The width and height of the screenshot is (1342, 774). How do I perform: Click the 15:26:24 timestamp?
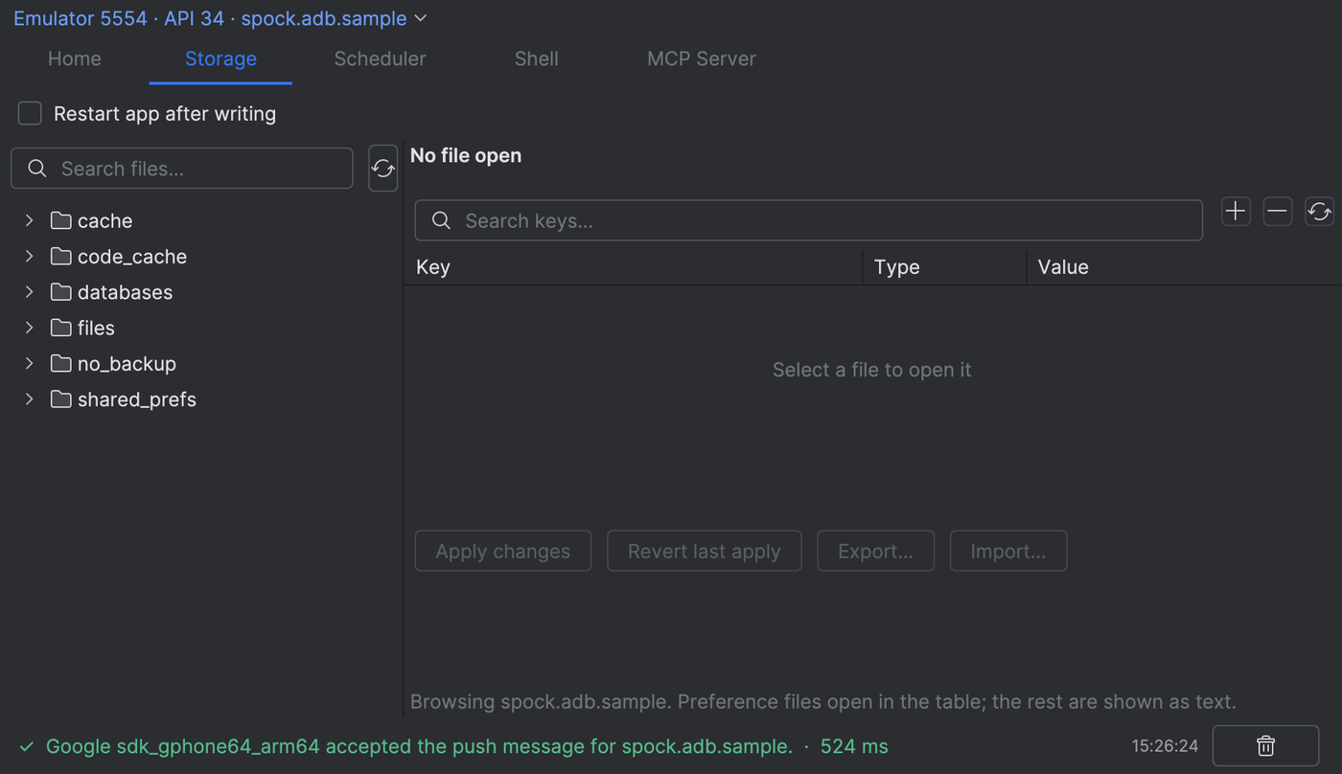click(1165, 745)
